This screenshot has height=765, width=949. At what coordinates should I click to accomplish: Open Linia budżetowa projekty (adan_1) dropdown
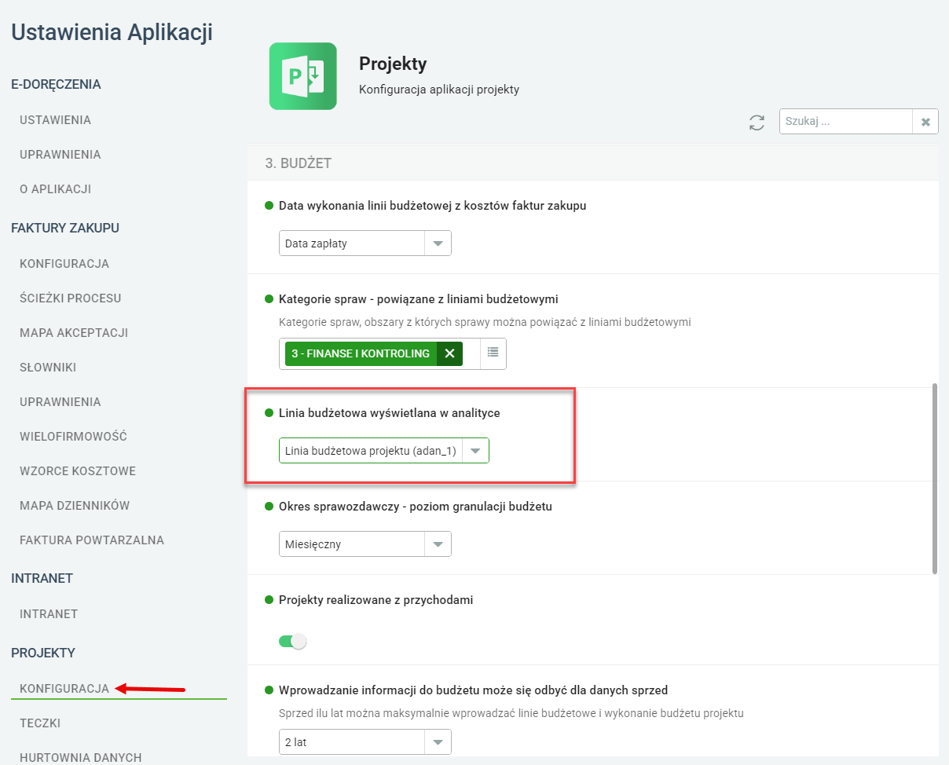[x=384, y=451]
